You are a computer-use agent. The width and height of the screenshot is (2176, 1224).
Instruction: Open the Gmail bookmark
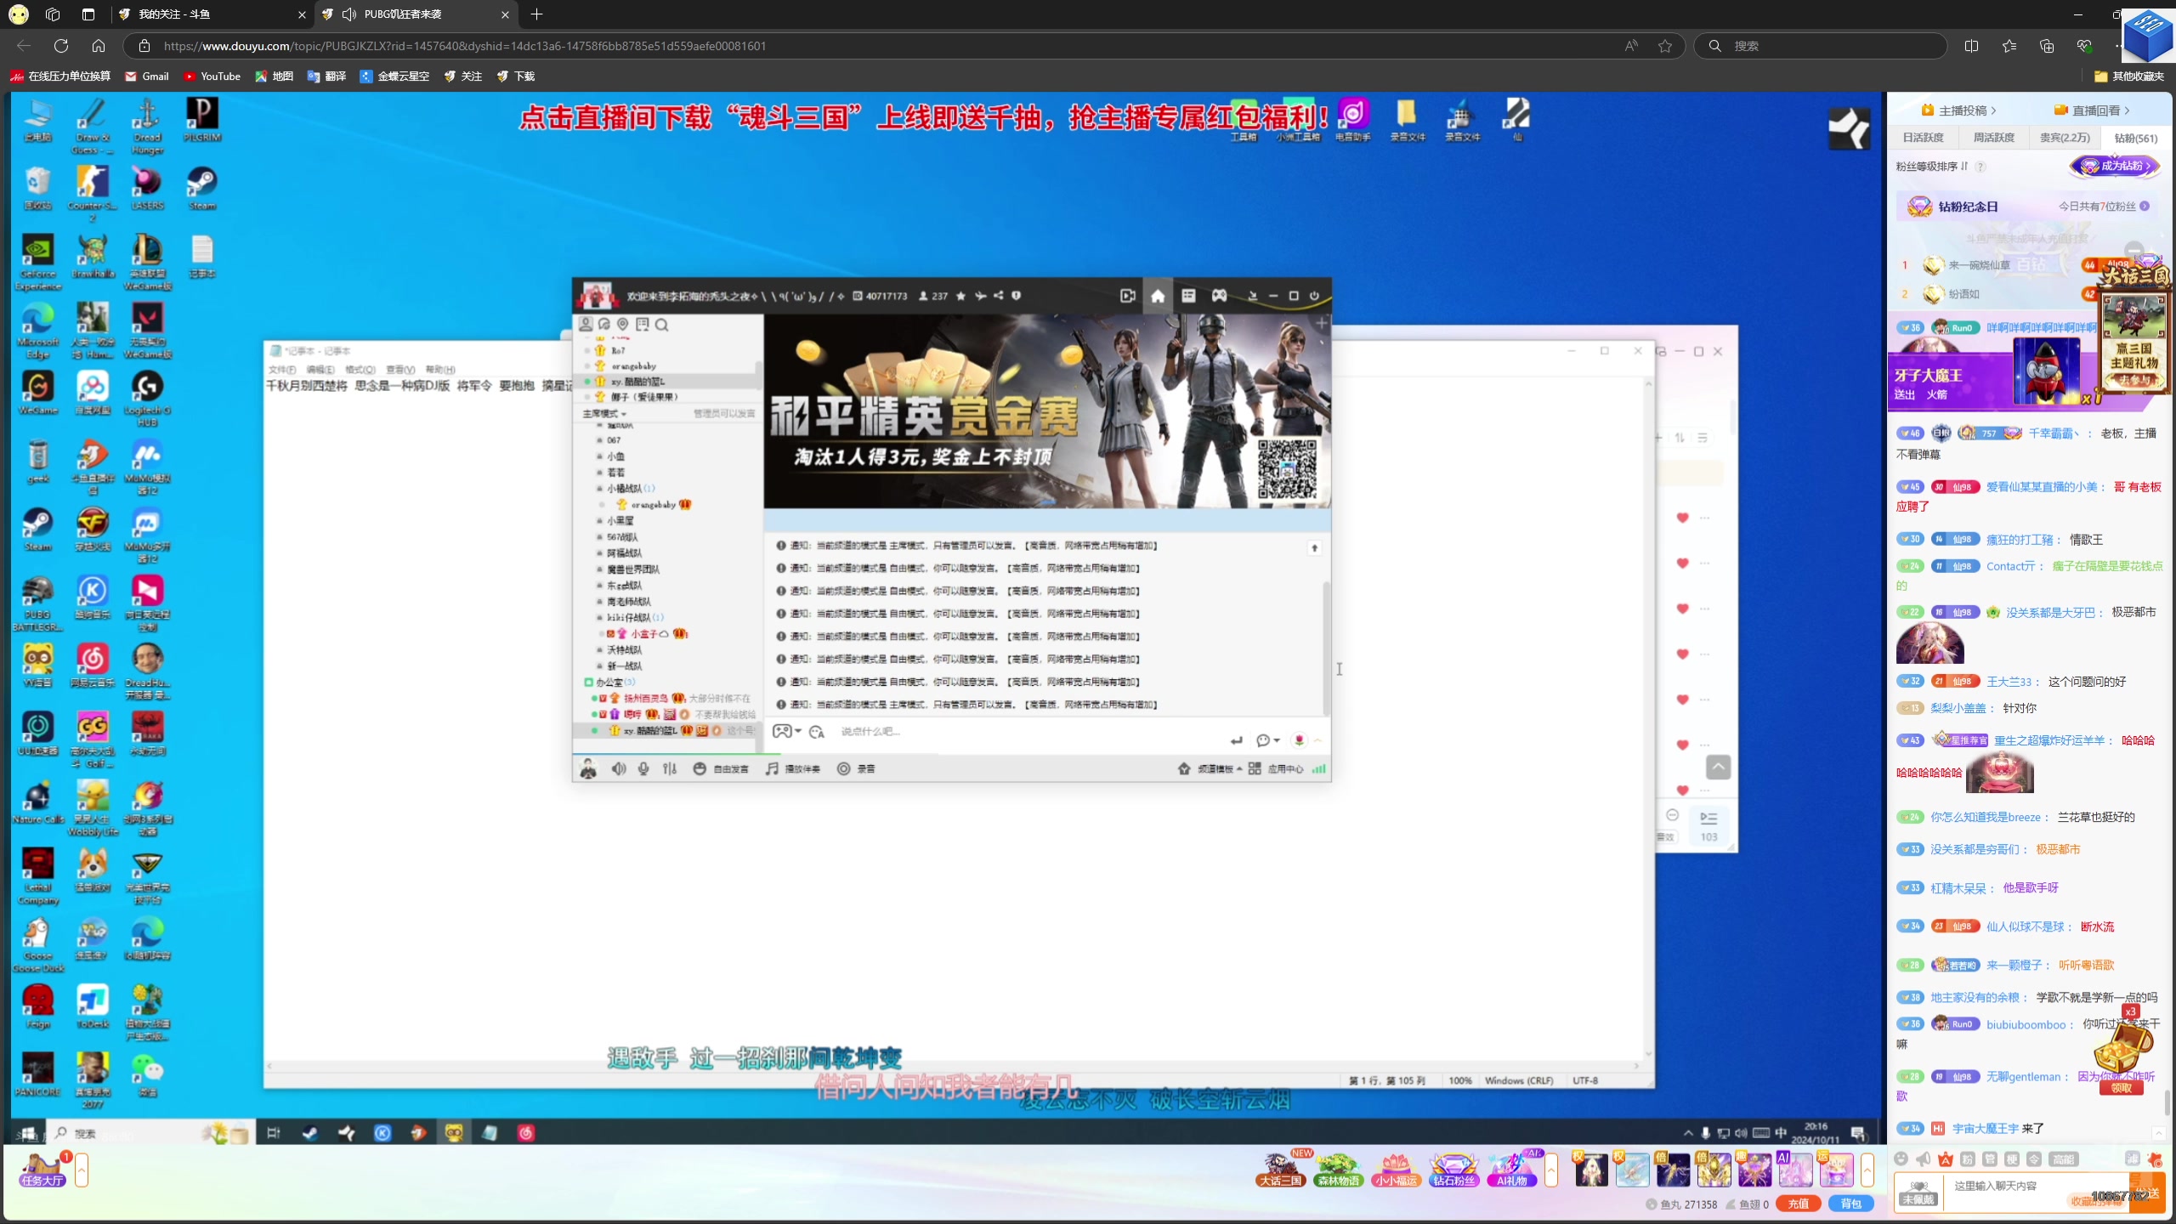[x=147, y=76]
